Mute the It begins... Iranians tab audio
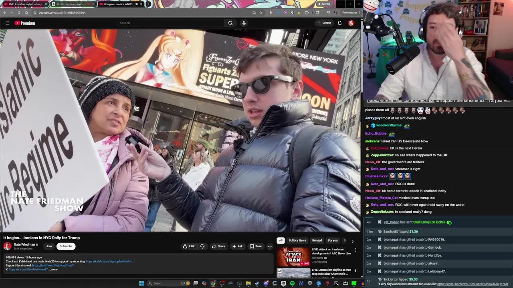The width and height of the screenshot is (513, 288). pyautogui.click(x=136, y=4)
